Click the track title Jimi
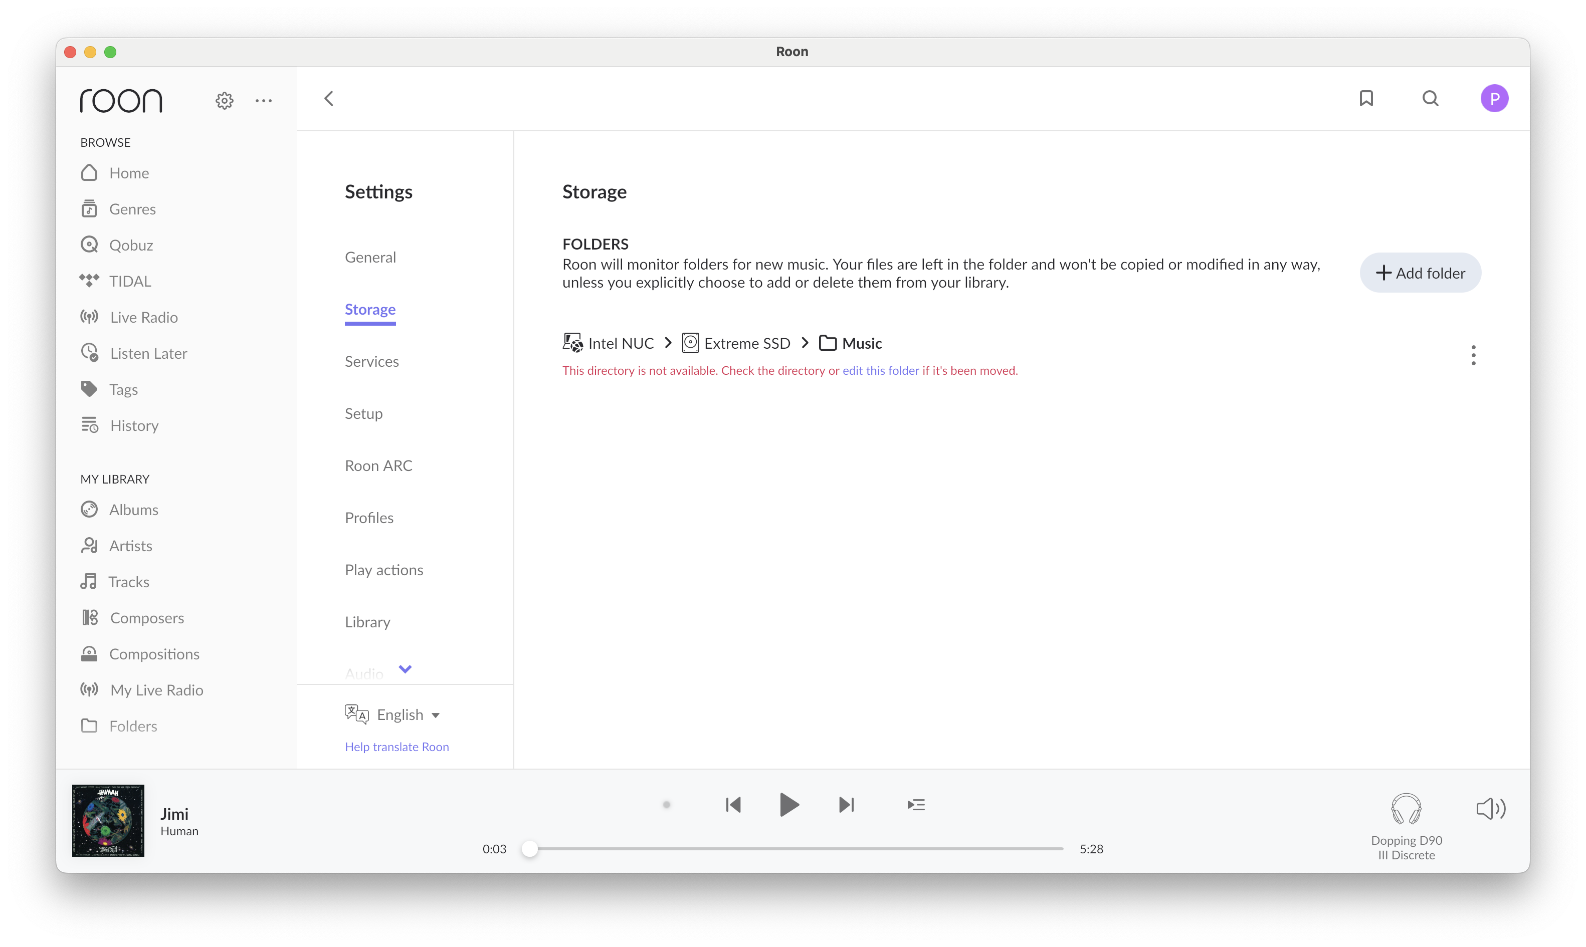This screenshot has width=1586, height=947. click(x=174, y=814)
